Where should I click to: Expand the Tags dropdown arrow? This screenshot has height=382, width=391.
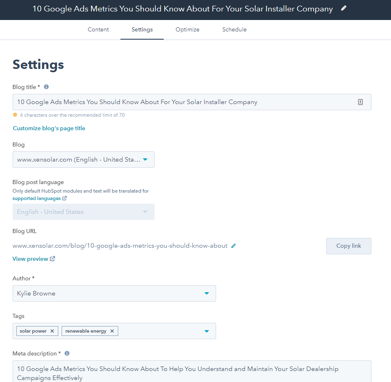(x=207, y=331)
